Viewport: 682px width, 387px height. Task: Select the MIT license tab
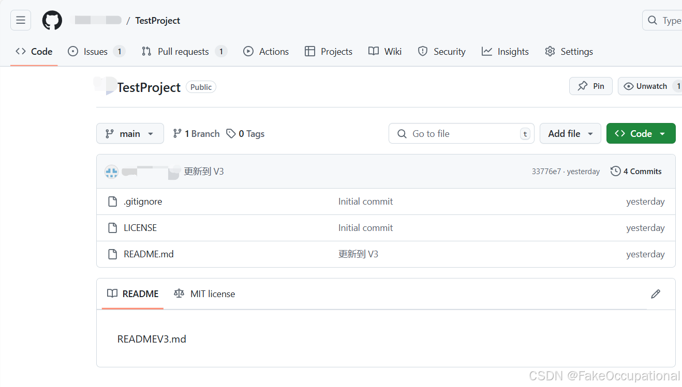point(204,293)
